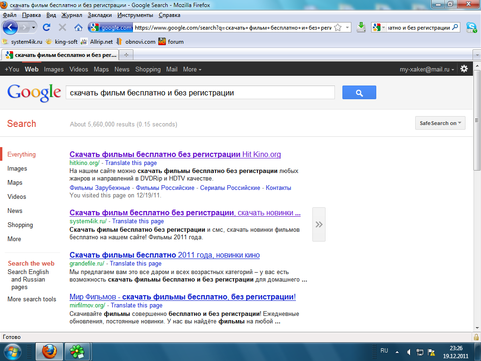Open the back/forward history dropdown arrow
The image size is (481, 361).
[x=33, y=28]
